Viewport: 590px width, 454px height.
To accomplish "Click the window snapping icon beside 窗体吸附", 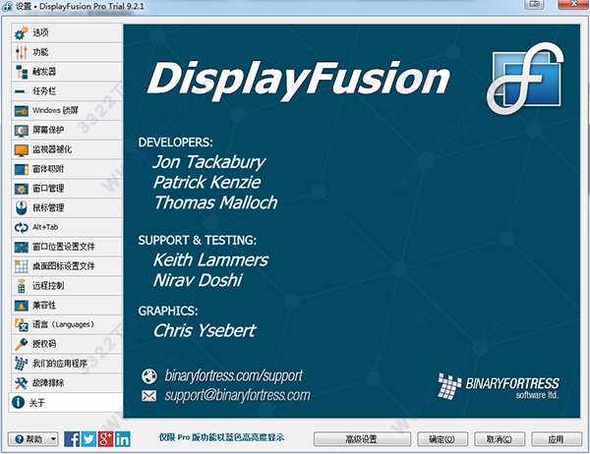I will pos(21,169).
